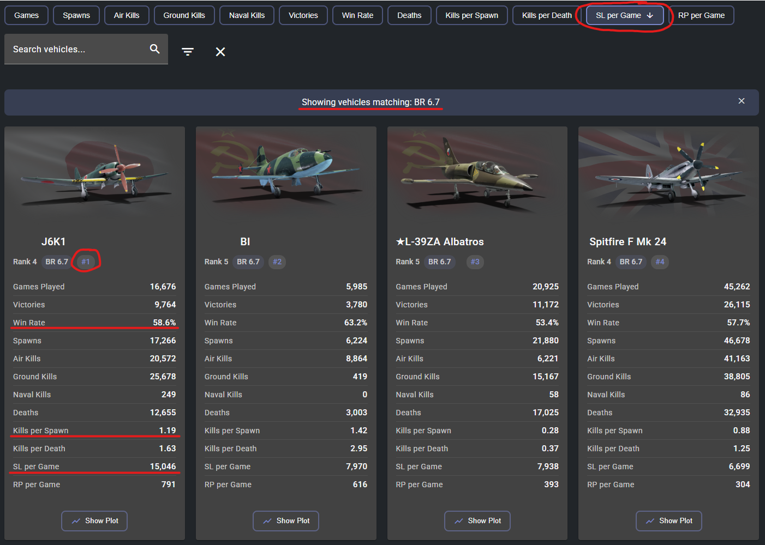Click the BR 6.7 chip on J6K1
This screenshot has height=545, width=765.
pos(57,262)
